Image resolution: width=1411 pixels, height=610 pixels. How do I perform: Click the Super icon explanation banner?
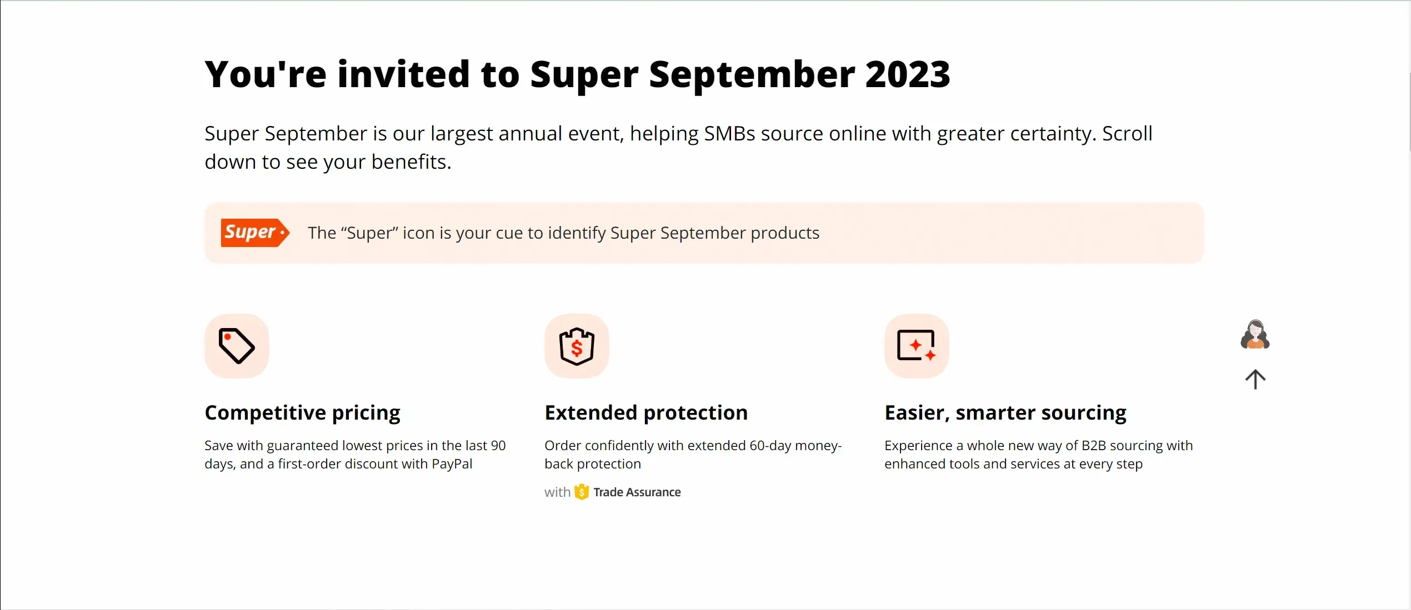coord(704,233)
